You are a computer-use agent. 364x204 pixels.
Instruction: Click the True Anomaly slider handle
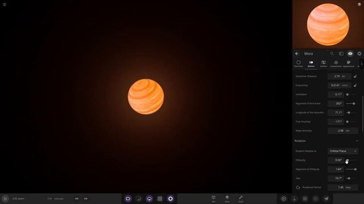[348, 122]
